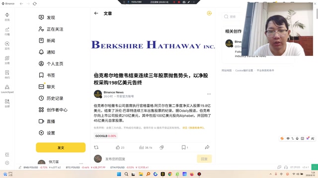Viewport: 318px width, 178px height.
Task: Click the chat window icon in bottom status bar
Action: (279, 167)
